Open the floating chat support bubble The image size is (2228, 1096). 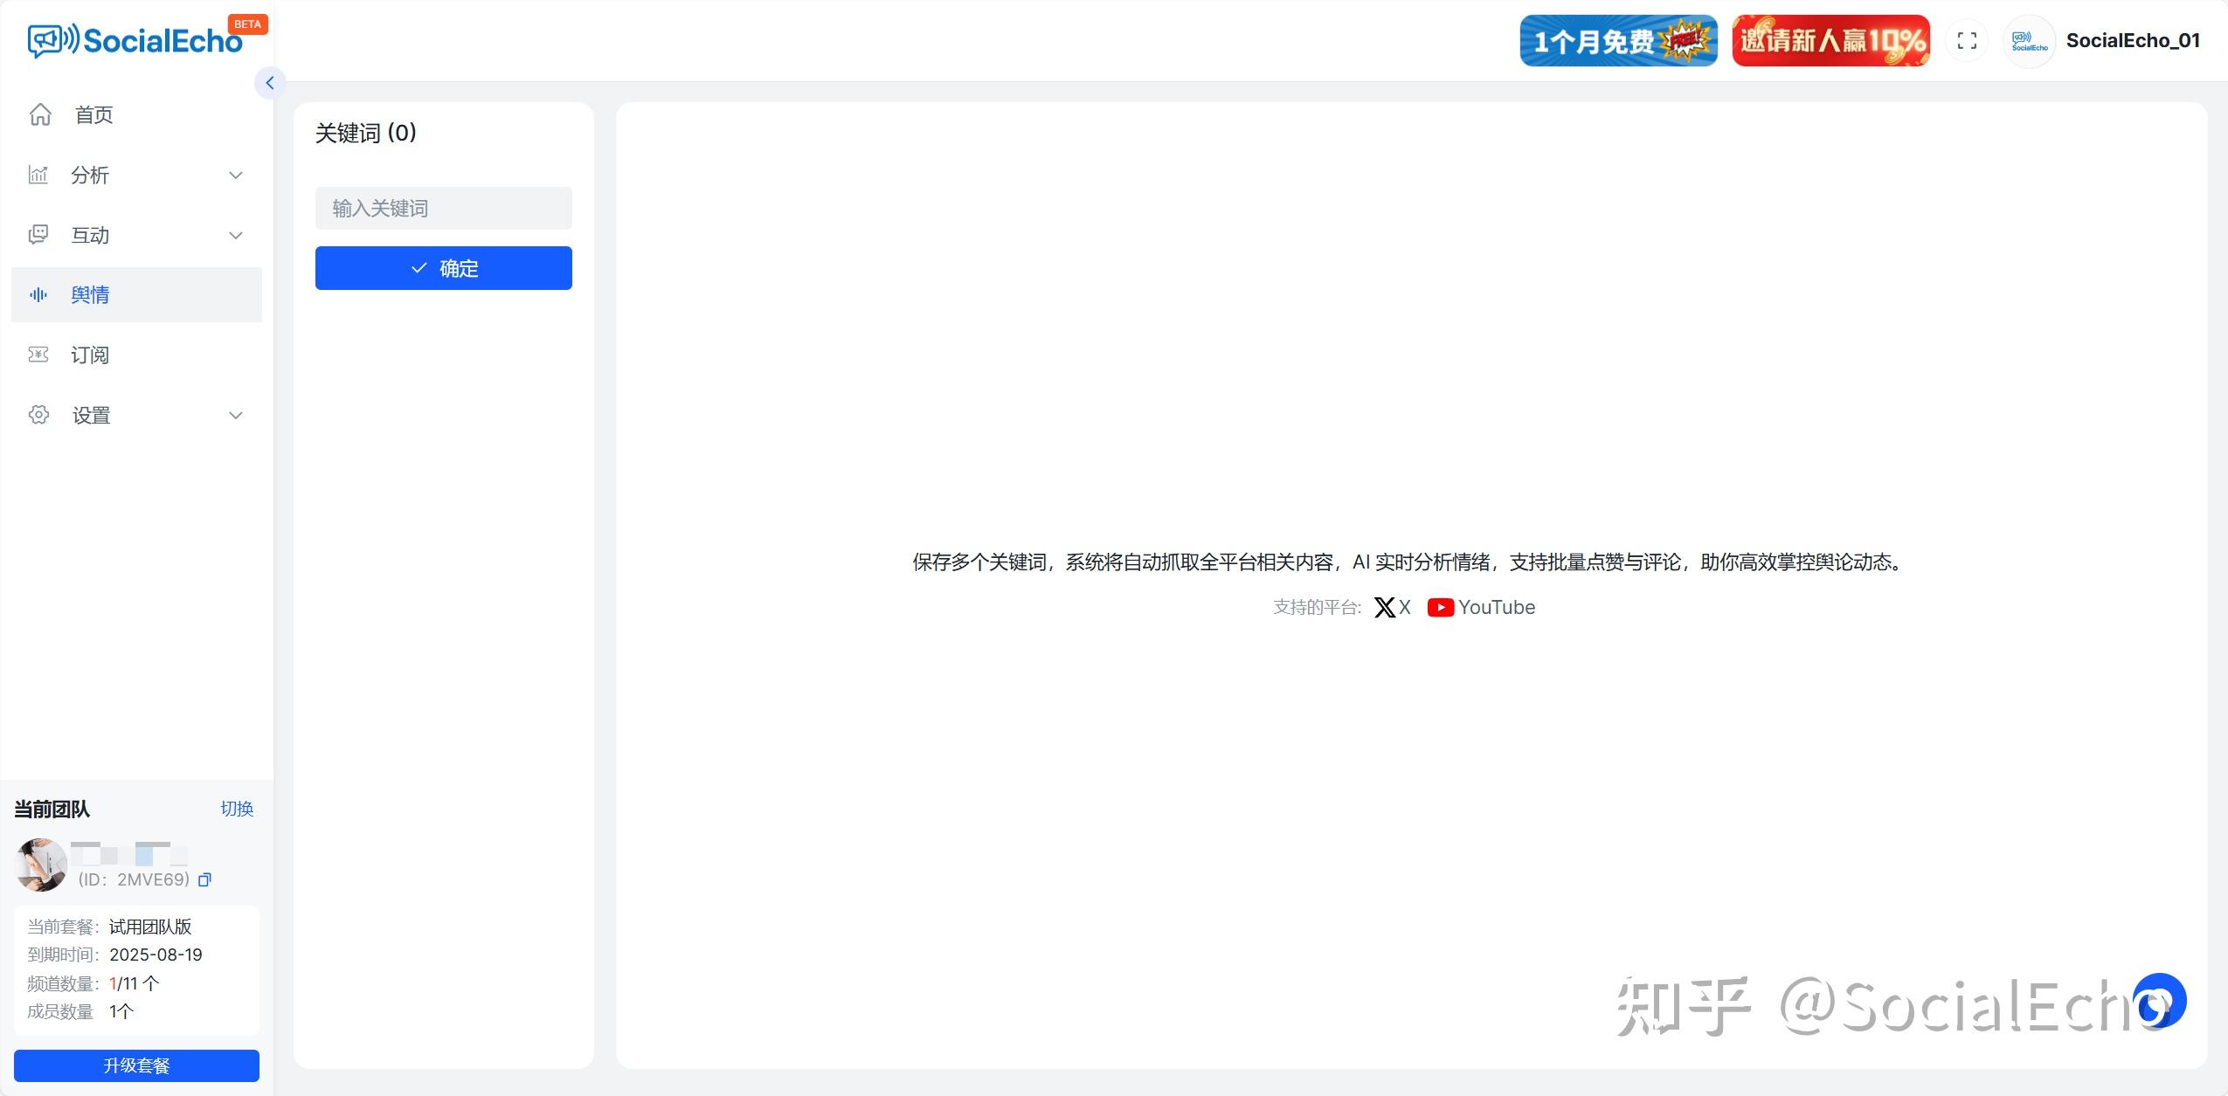click(x=2159, y=1001)
